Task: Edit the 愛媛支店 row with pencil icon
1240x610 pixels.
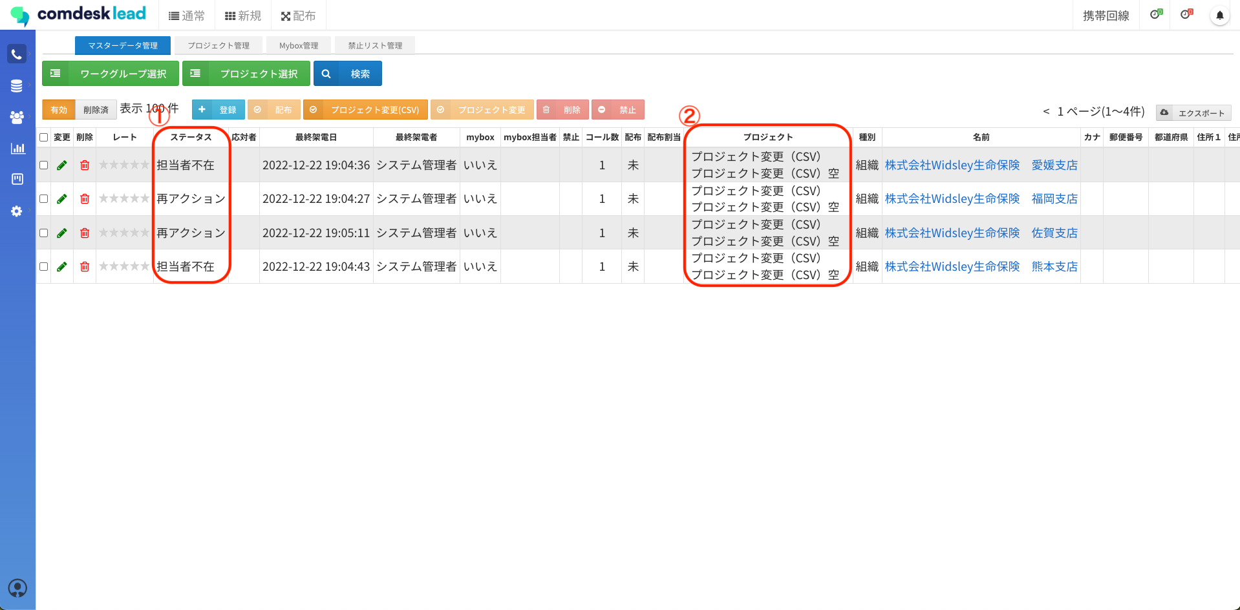Action: point(62,165)
